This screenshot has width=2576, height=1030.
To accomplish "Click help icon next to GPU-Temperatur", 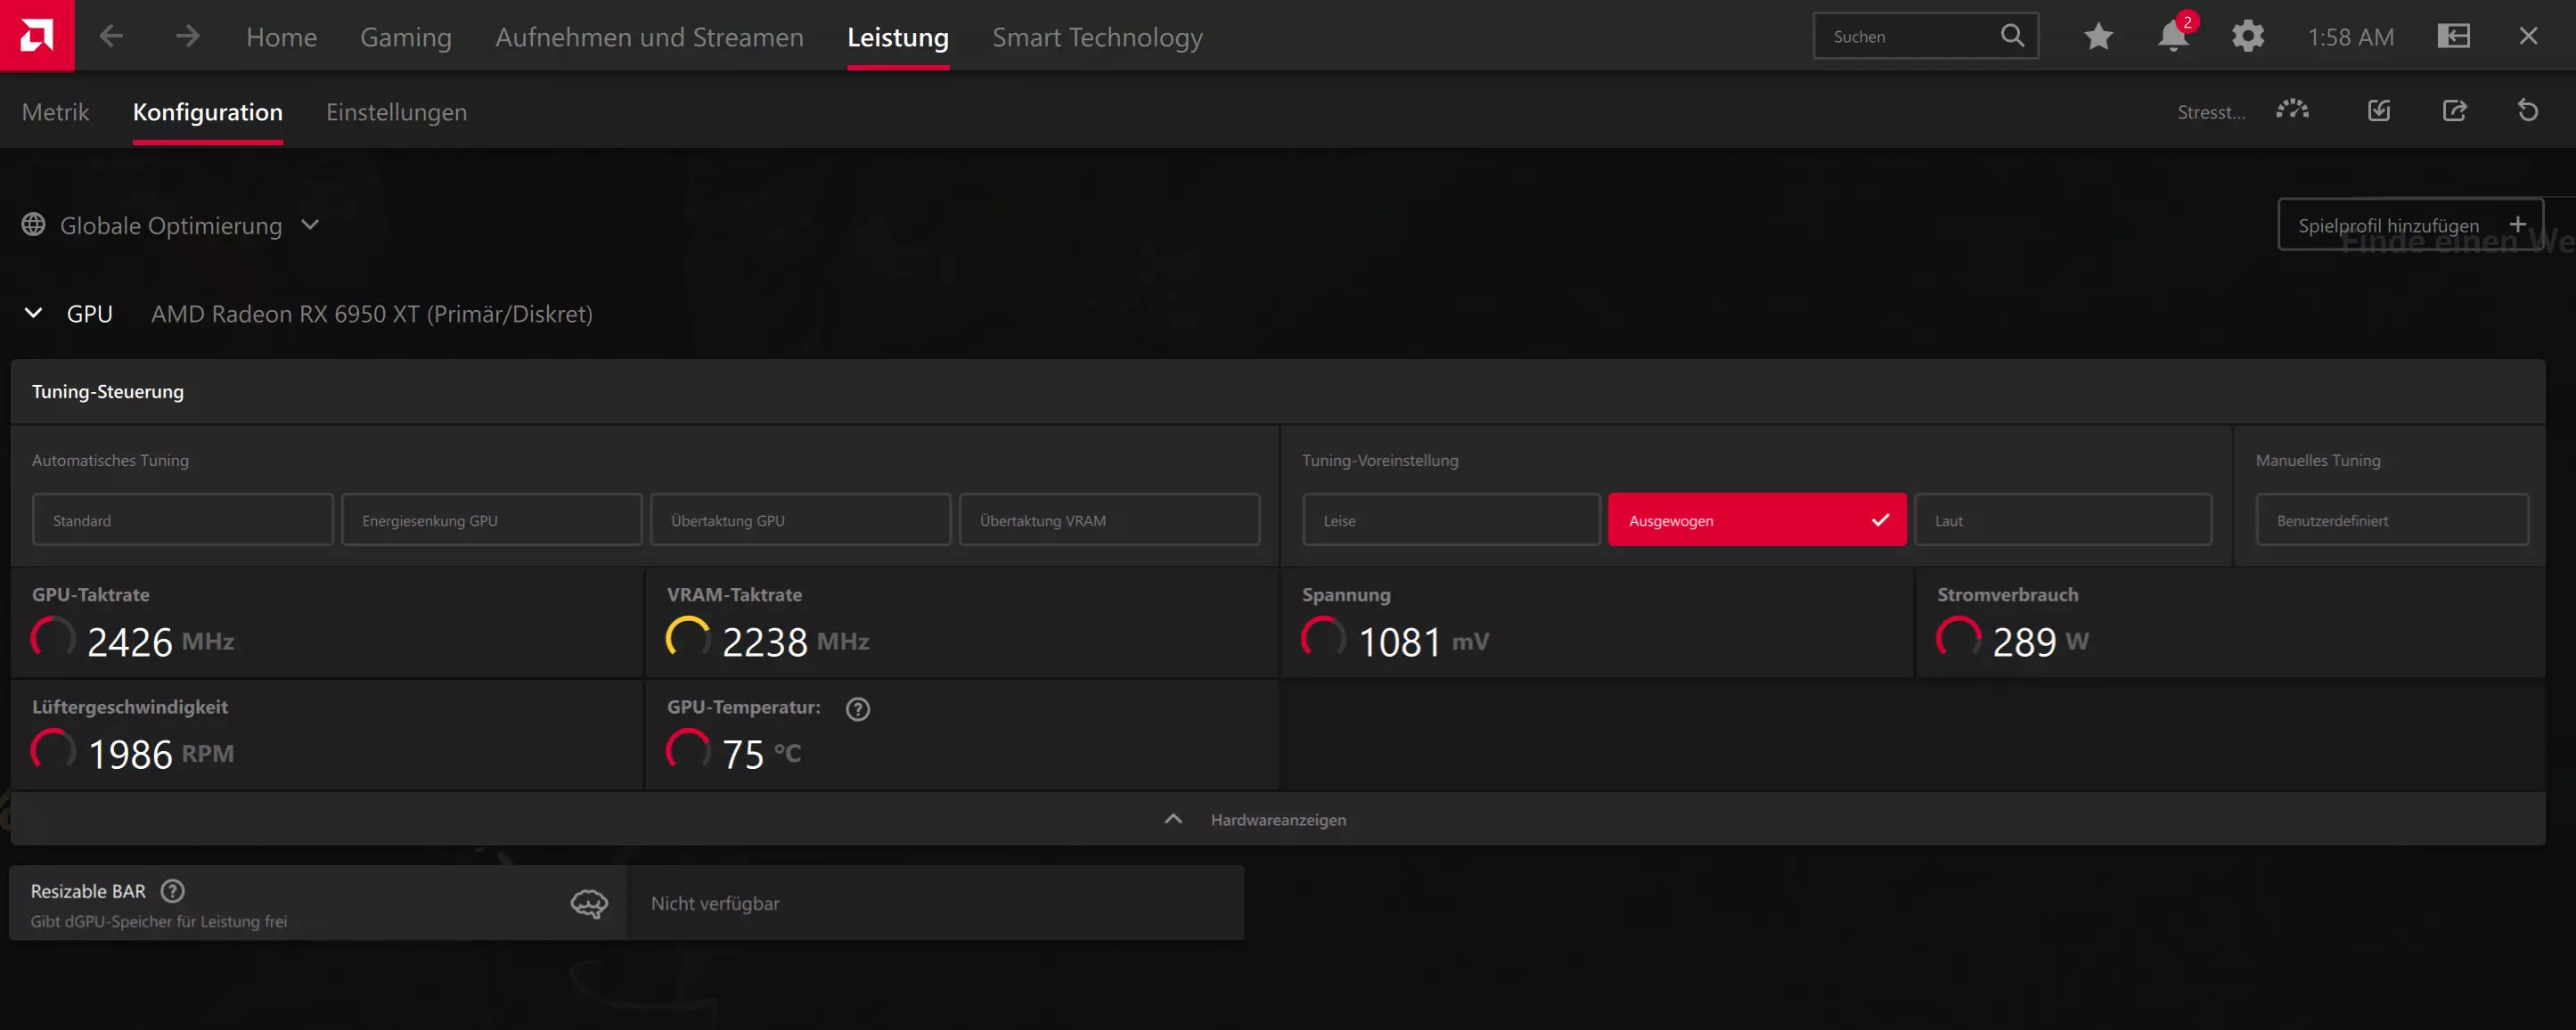I will (x=858, y=708).
